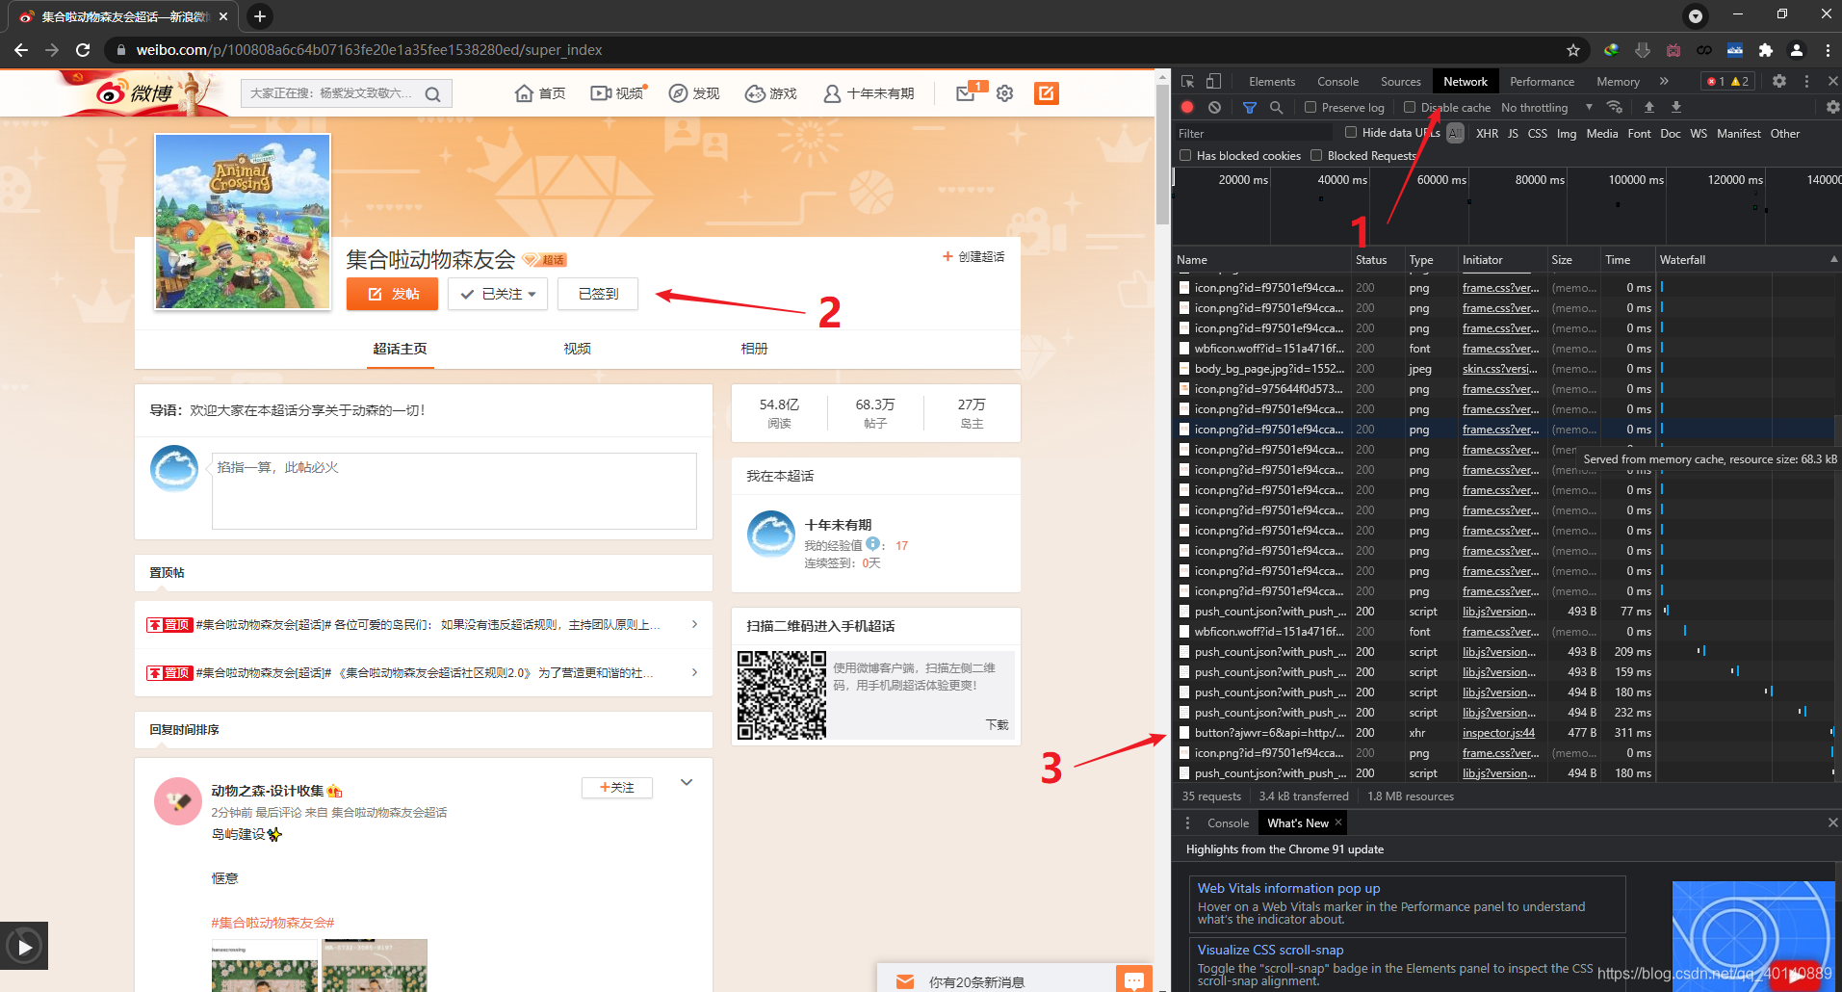Open network conditions wifi icon

click(1615, 107)
